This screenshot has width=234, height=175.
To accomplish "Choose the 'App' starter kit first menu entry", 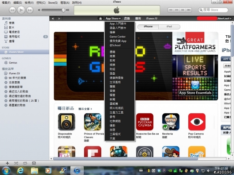I will pos(118,23).
